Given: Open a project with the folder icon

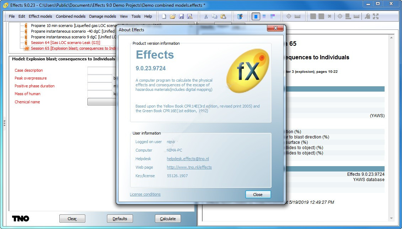Looking at the screenshot, I should pos(173,16).
